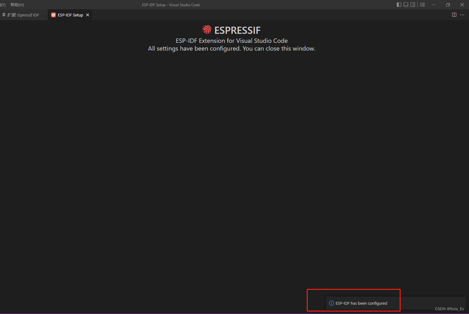This screenshot has height=314, width=469.
Task: Click the ESP-IDF Setup tab Espressif icon
Action: tap(53, 15)
